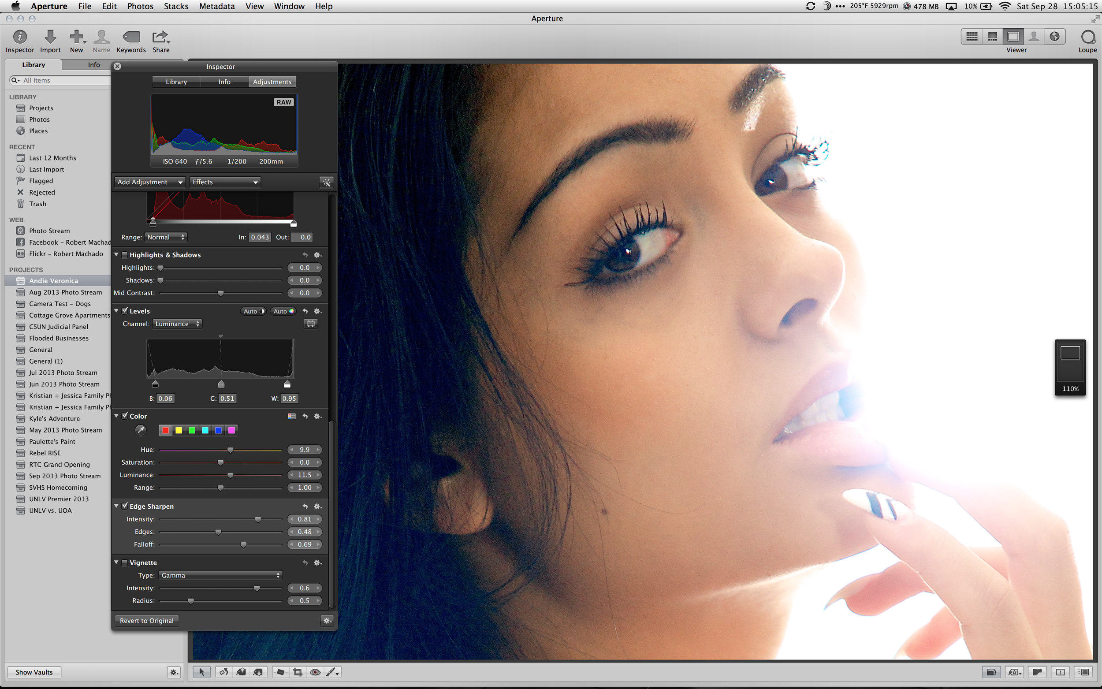Open the Photos menu
The image size is (1102, 689).
pyautogui.click(x=140, y=6)
